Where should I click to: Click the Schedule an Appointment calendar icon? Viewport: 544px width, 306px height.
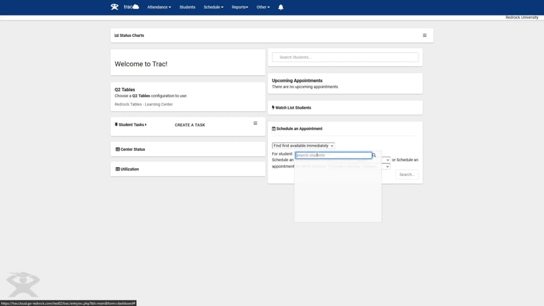[274, 129]
